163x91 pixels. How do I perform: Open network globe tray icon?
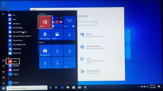click(x=145, y=87)
